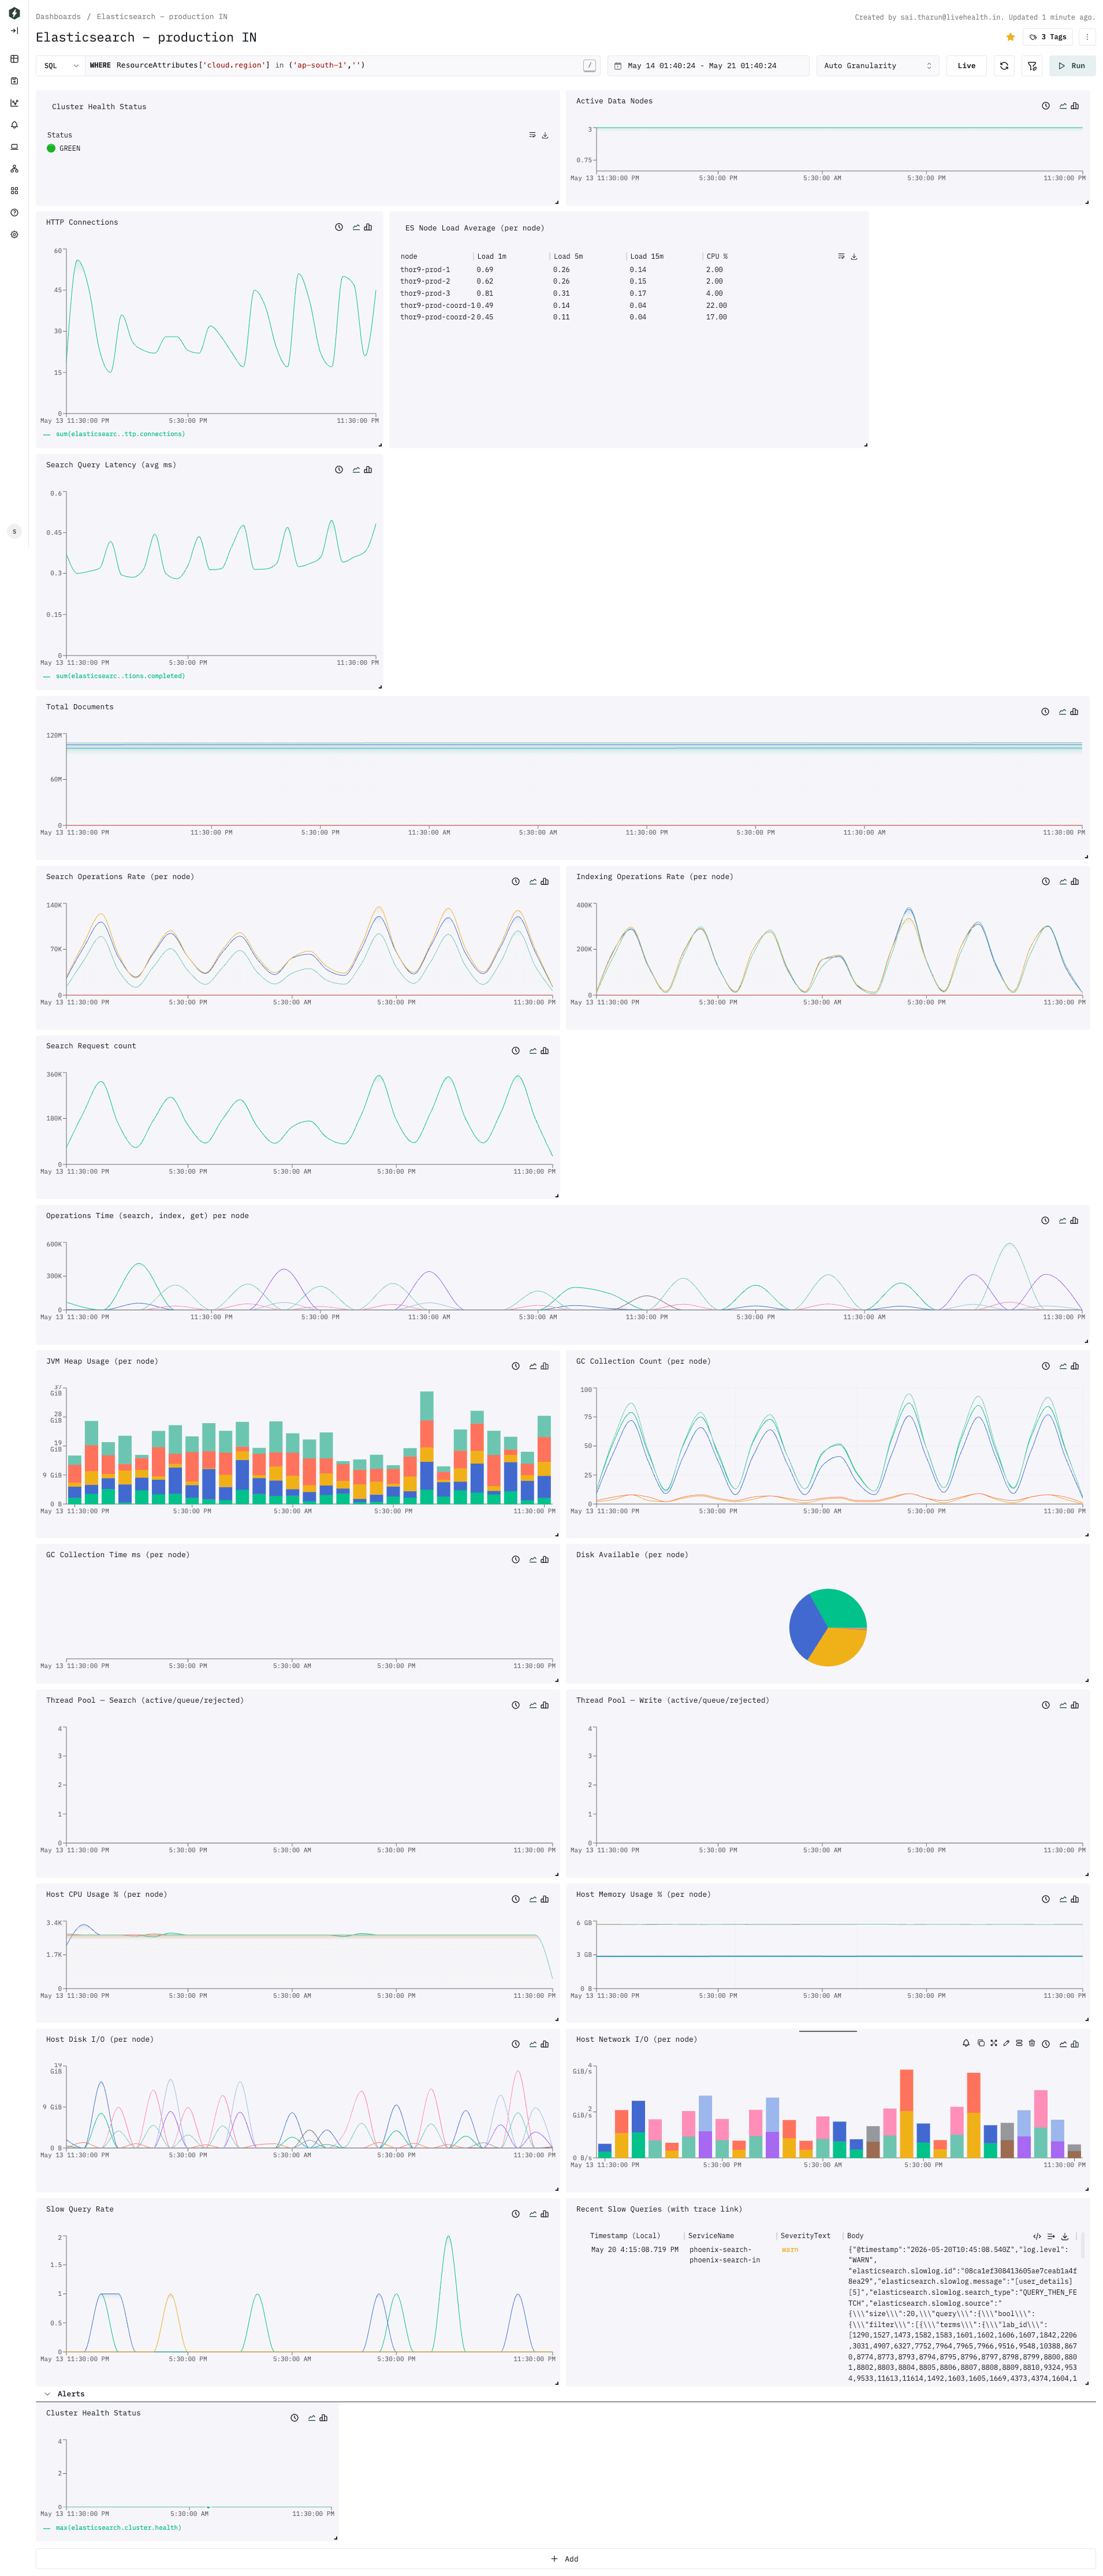Open column settings in ES Node Load table
This screenshot has width=1103, height=2576.
(841, 257)
